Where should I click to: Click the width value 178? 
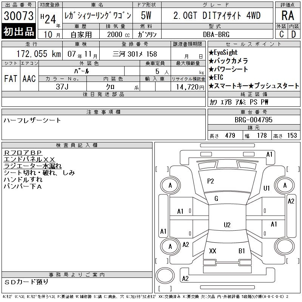[262, 136]
